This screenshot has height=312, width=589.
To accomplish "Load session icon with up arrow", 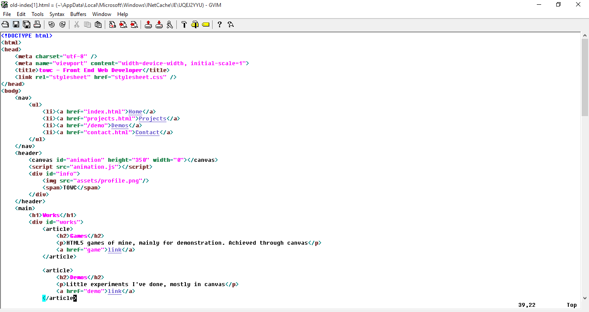I will 148,25.
